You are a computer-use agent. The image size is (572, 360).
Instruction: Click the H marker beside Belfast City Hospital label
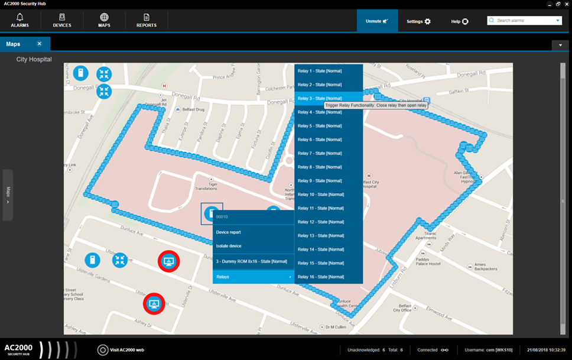[x=369, y=176]
